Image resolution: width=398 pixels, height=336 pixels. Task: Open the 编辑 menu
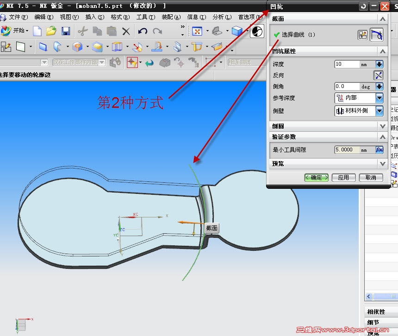point(44,17)
